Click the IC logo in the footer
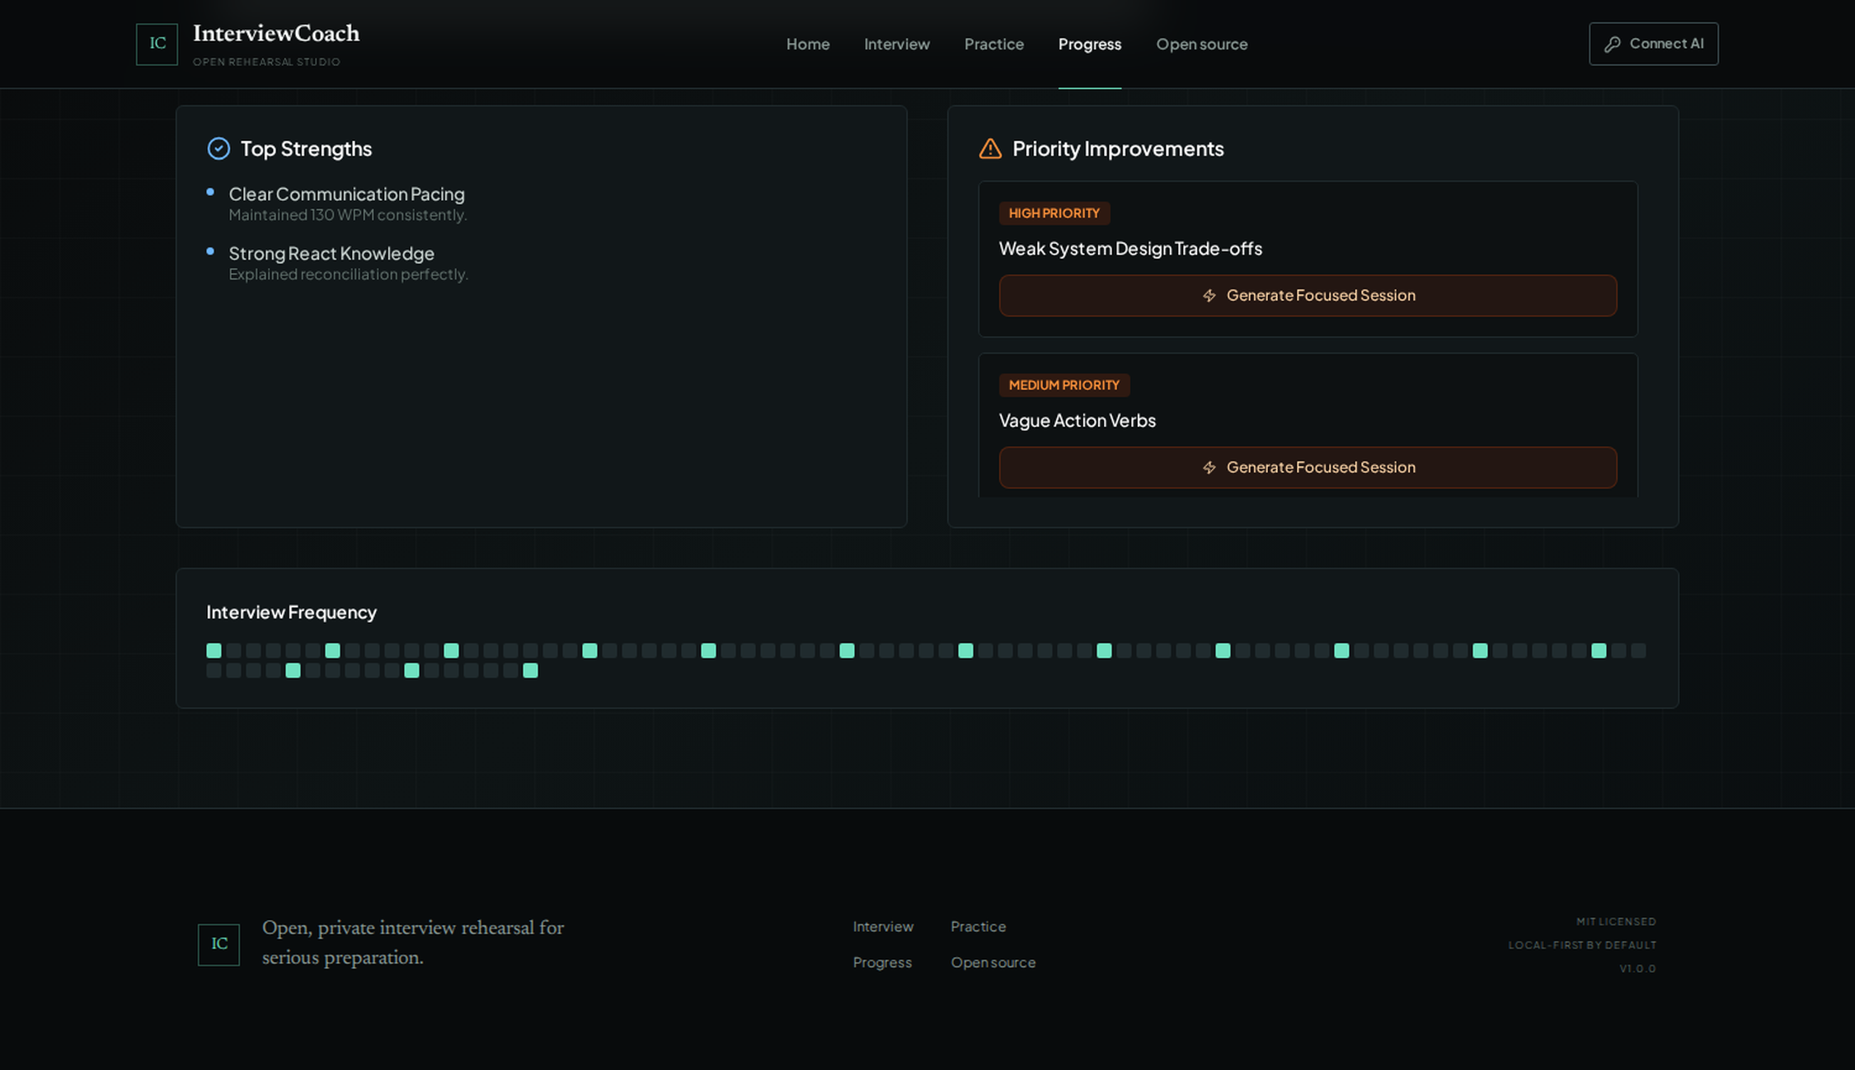This screenshot has width=1855, height=1070. coord(218,944)
